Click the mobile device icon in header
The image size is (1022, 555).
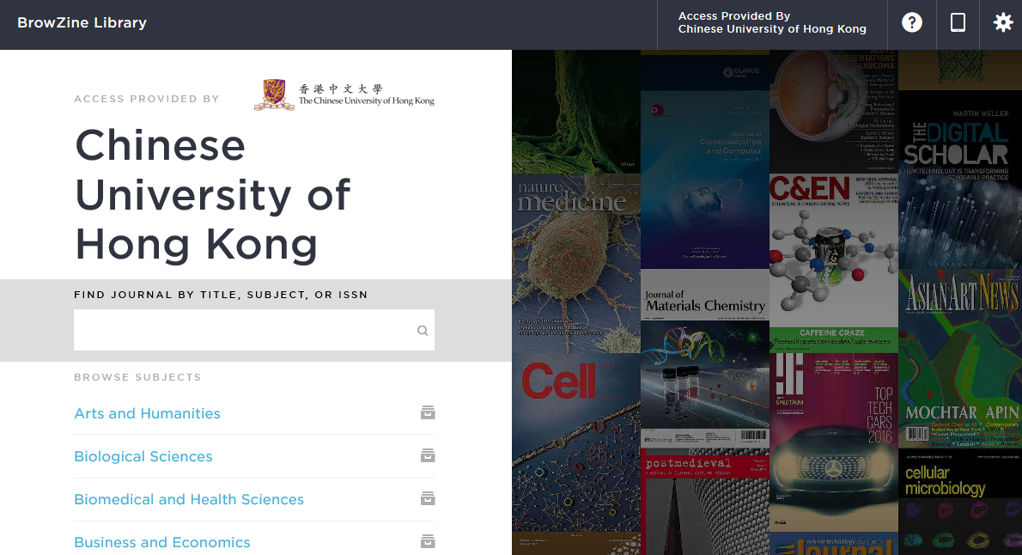tap(958, 23)
